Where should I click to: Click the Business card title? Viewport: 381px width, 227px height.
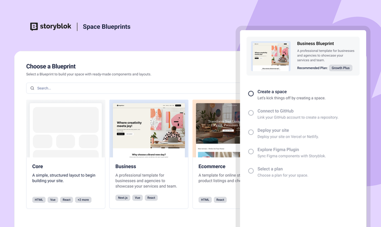coord(126,167)
